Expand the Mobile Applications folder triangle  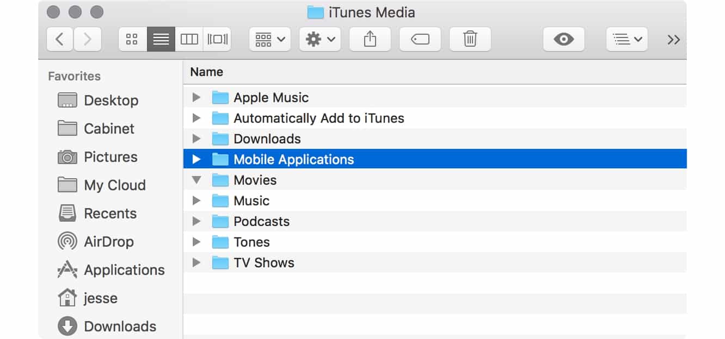pos(196,160)
